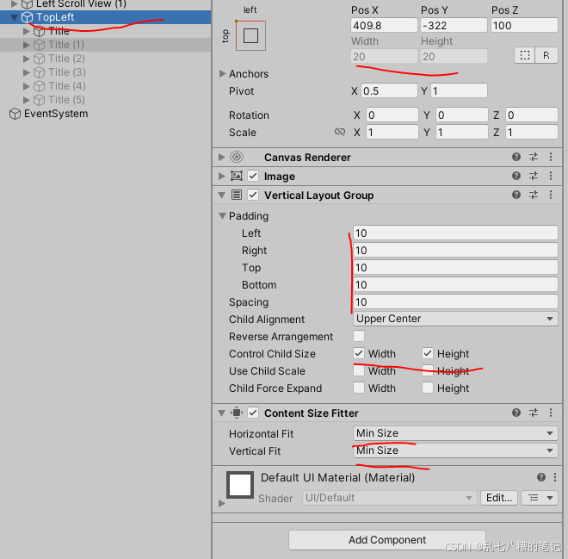The image size is (568, 559).
Task: Click the Pivot X input field
Action: point(389,90)
